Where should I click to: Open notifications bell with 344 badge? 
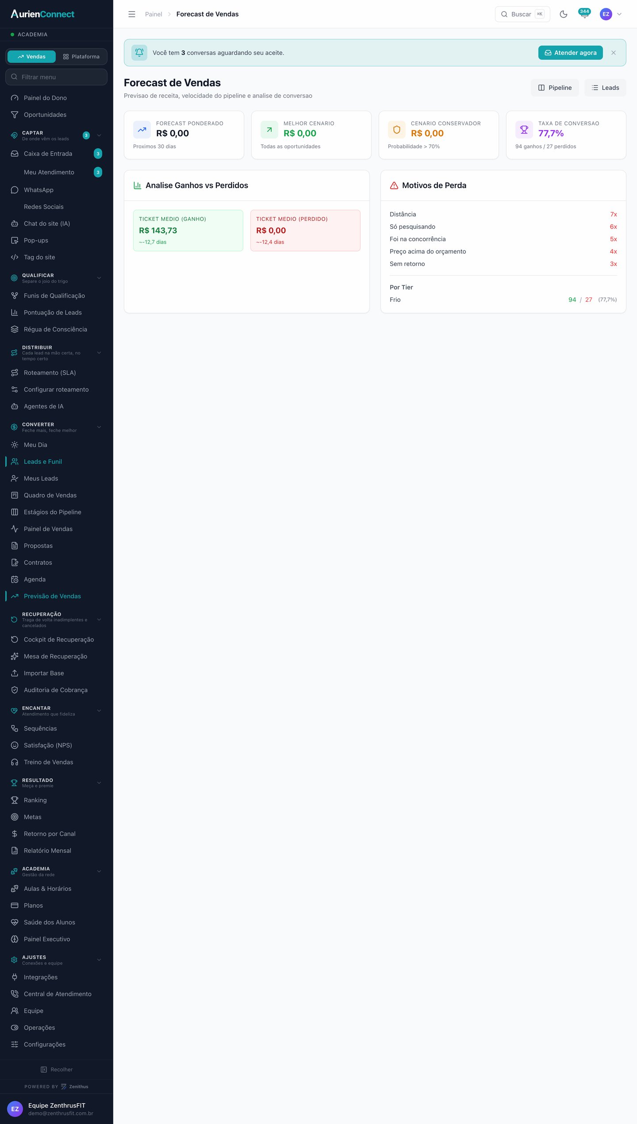pyautogui.click(x=584, y=14)
